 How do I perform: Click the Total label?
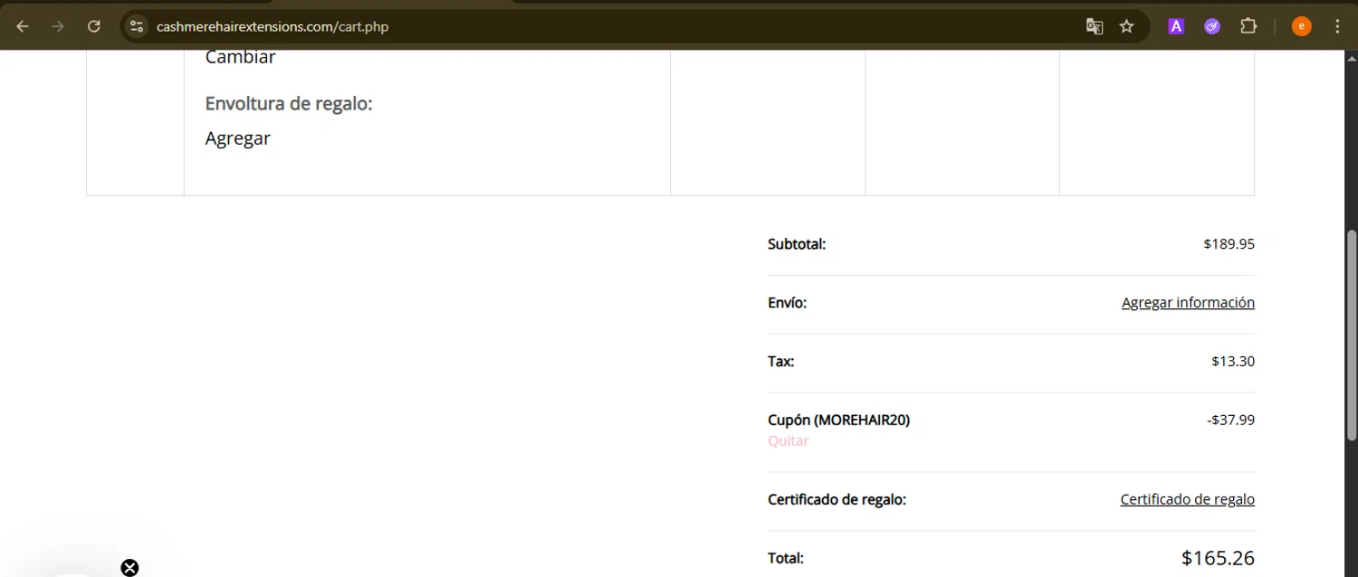tap(785, 559)
